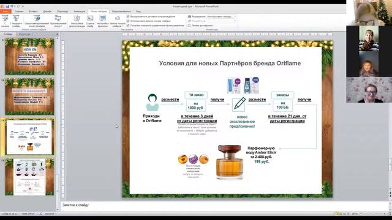This screenshot has width=392, height=220.
Task: Select the 'на 100 ББ' box
Action: pos(282,105)
